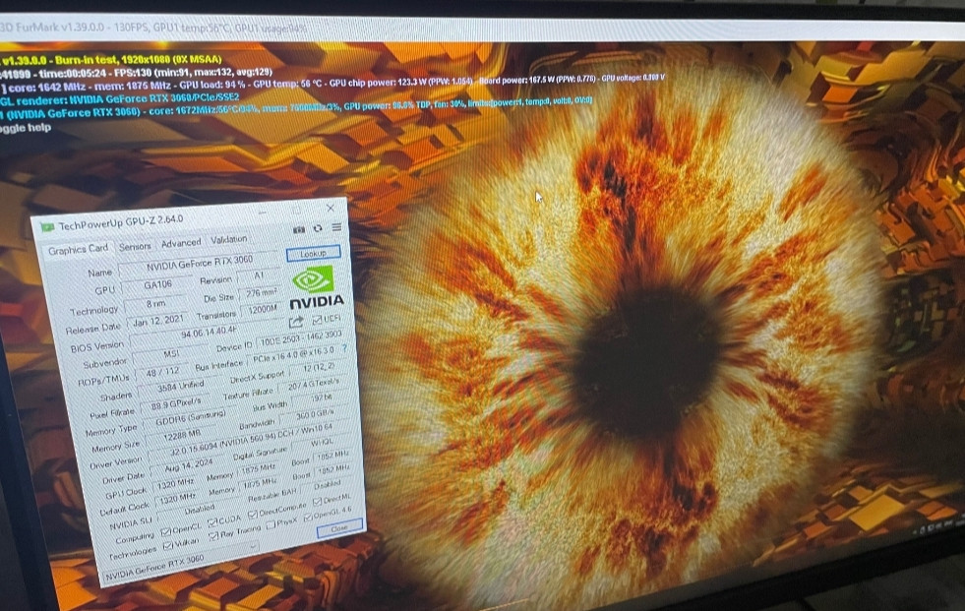The image size is (965, 611).
Task: Click the GPU-Z title bar app icon
Action: (x=46, y=227)
